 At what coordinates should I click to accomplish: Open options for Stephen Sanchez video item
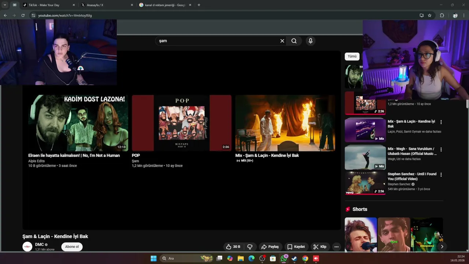pos(441,175)
